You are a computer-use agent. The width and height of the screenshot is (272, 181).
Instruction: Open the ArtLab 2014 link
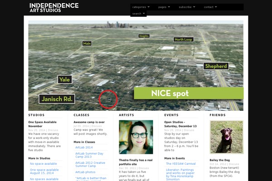84,148
